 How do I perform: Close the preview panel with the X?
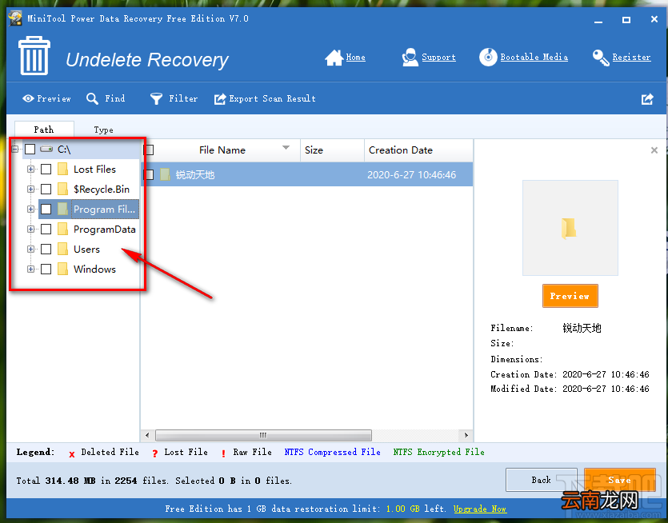pos(654,150)
